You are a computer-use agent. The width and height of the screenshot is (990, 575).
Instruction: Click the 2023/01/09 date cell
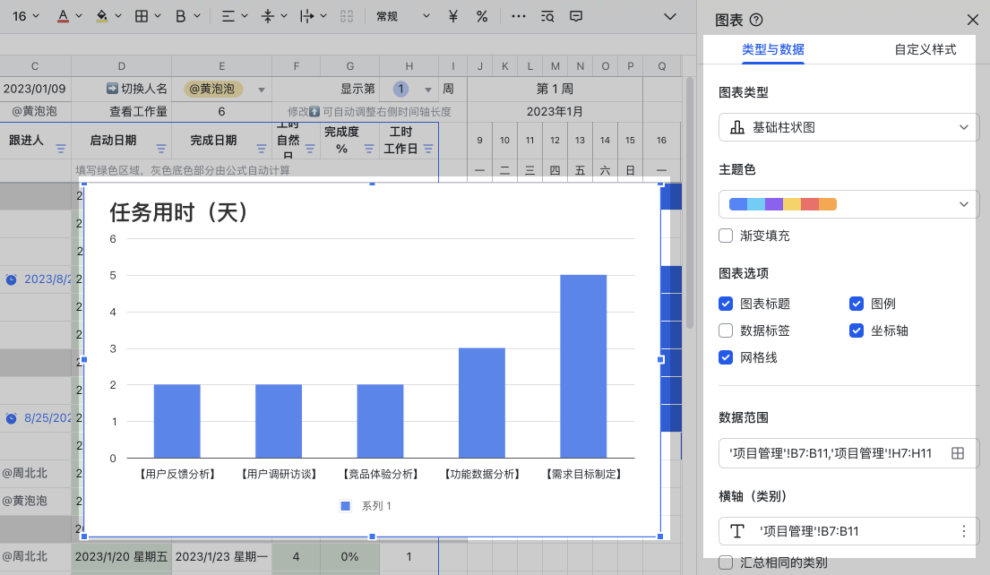point(35,89)
